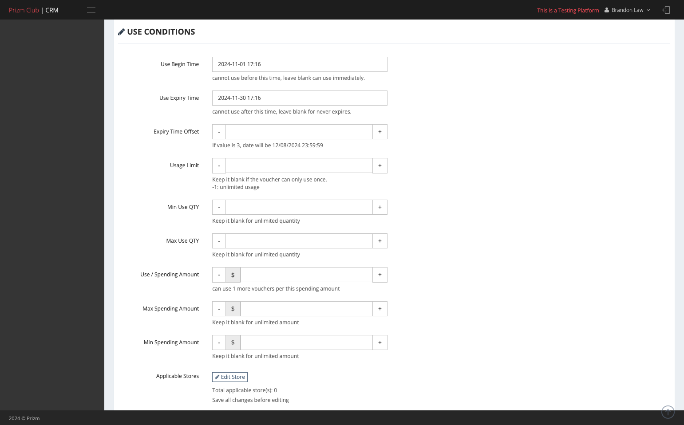This screenshot has height=425, width=684.
Task: Decrease Usage Limit with minus button
Action: click(x=219, y=165)
